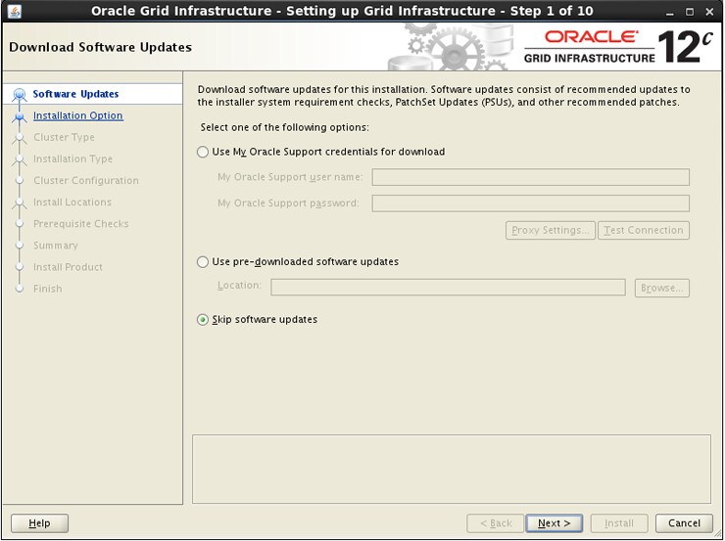Click Summary step in sidebar
Viewport: 725px width, 541px height.
click(56, 246)
